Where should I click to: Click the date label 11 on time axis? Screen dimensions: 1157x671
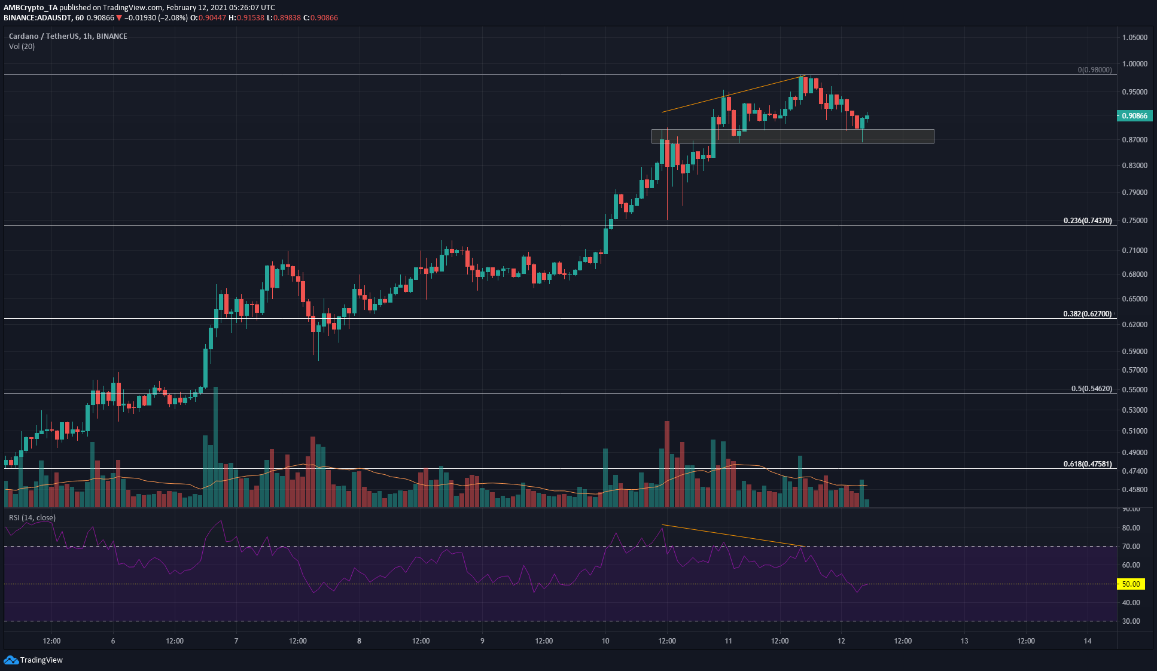(728, 640)
